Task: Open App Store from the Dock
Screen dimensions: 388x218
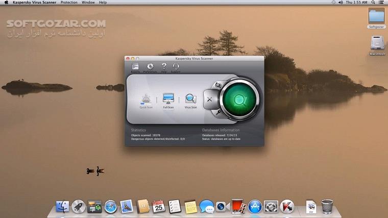Action: pos(255,207)
